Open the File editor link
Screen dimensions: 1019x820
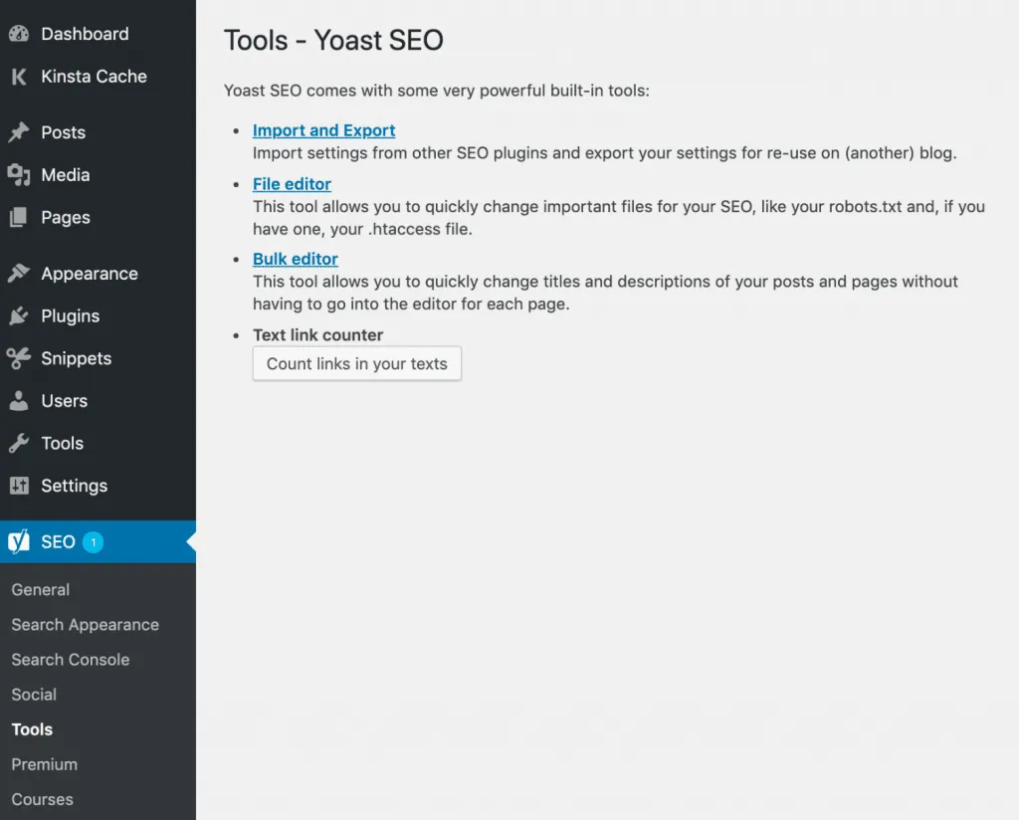click(x=292, y=183)
